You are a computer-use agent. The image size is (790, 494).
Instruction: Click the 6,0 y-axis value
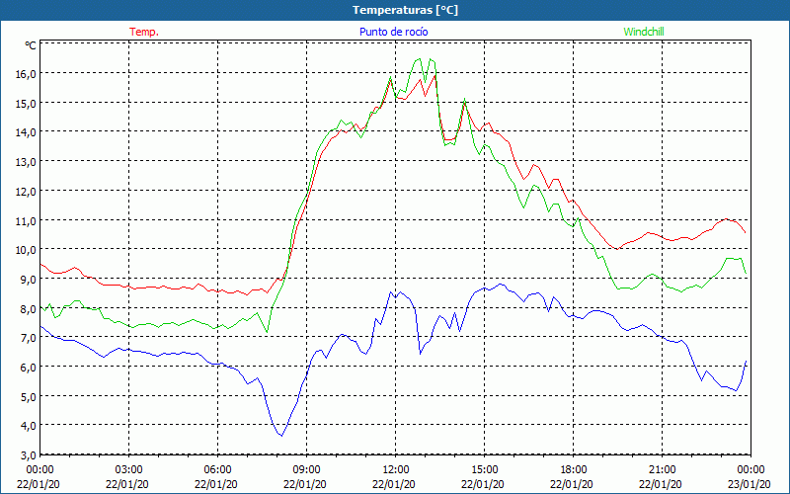click(x=29, y=367)
